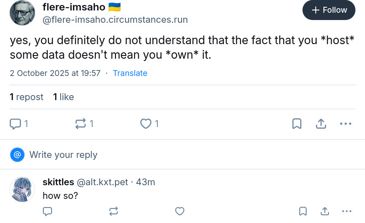365x223 pixels.
Task: Share the main post
Action: (x=321, y=124)
